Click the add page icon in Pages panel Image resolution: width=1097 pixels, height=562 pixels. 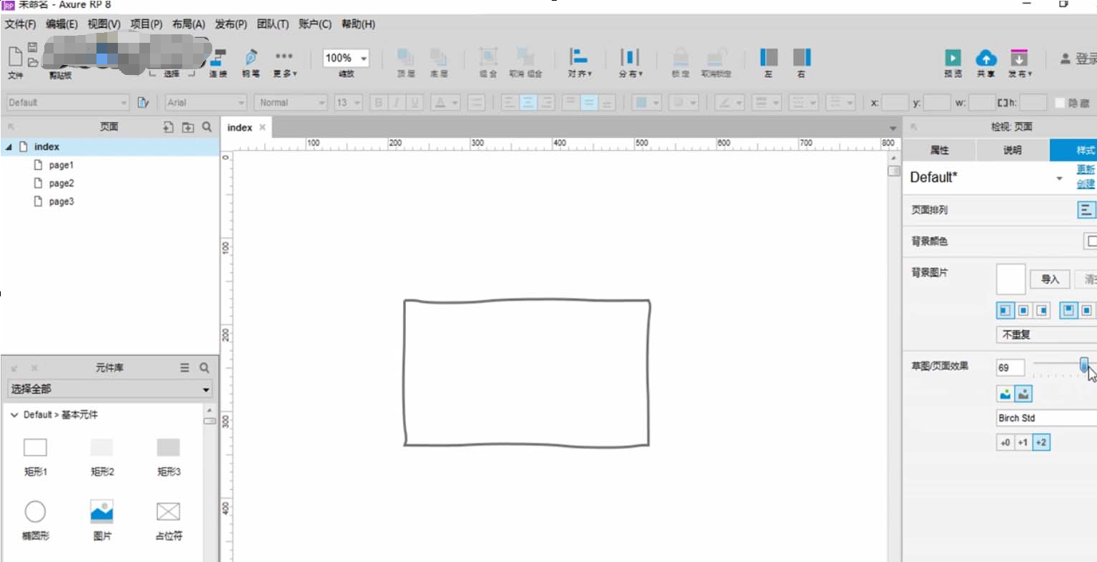coord(168,127)
